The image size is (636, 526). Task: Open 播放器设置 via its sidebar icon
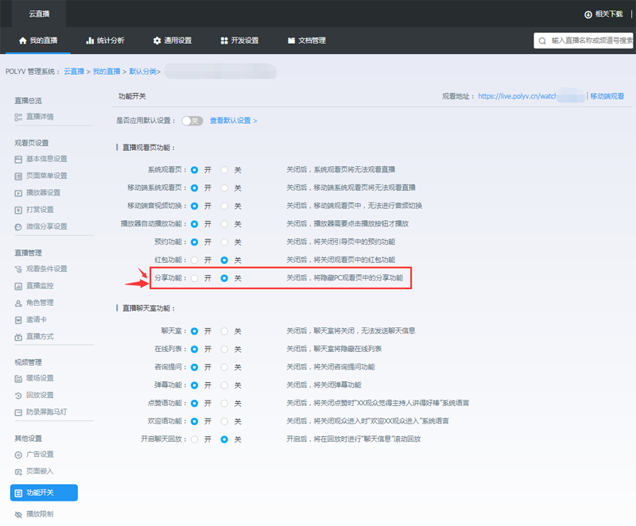pos(18,192)
